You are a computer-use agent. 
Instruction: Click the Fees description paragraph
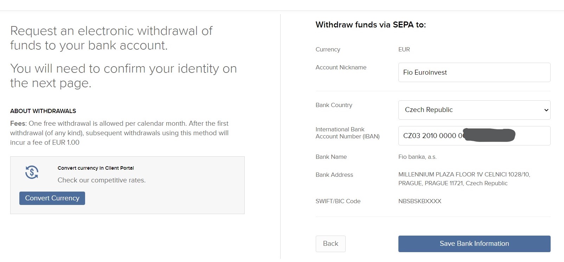(x=119, y=133)
